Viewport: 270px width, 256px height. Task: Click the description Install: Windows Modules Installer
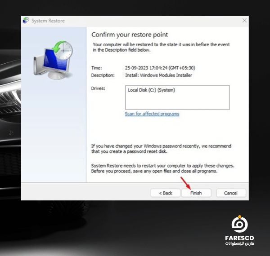[158, 75]
